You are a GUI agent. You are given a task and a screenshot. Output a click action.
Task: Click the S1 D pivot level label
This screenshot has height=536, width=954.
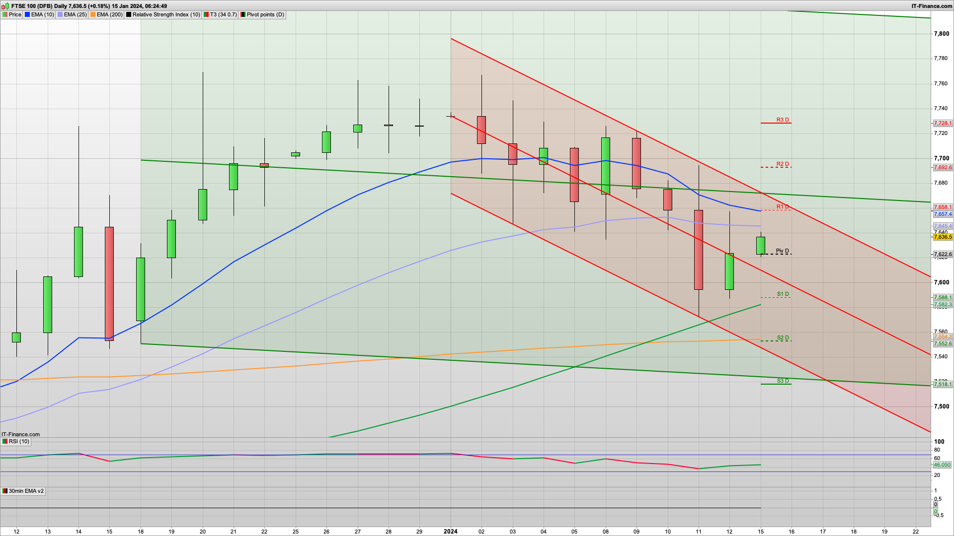point(783,294)
